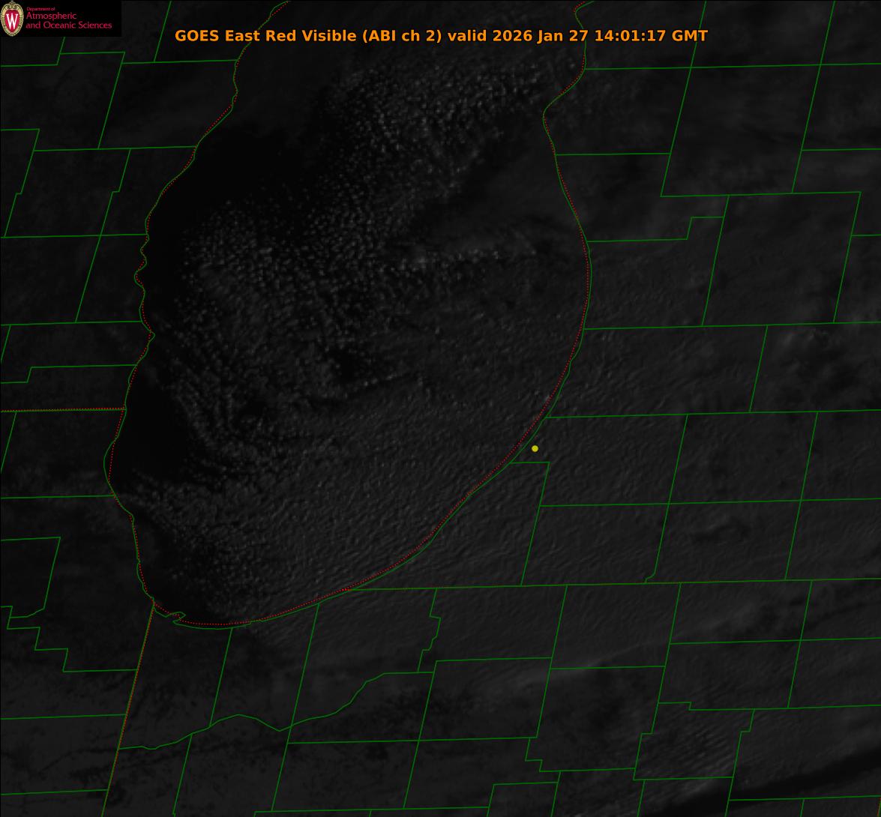Click the small harbor inlet at lake's southern tip

[x=178, y=618]
